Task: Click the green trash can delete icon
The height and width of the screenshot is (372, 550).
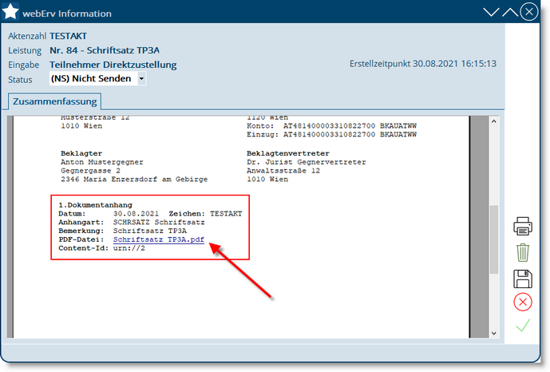Action: click(523, 253)
